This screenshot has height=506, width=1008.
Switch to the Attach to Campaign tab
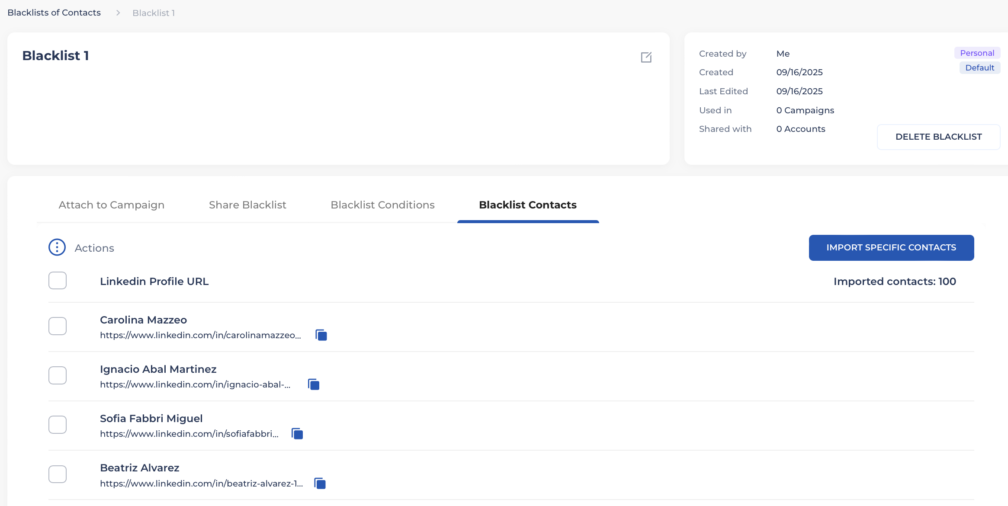tap(112, 205)
